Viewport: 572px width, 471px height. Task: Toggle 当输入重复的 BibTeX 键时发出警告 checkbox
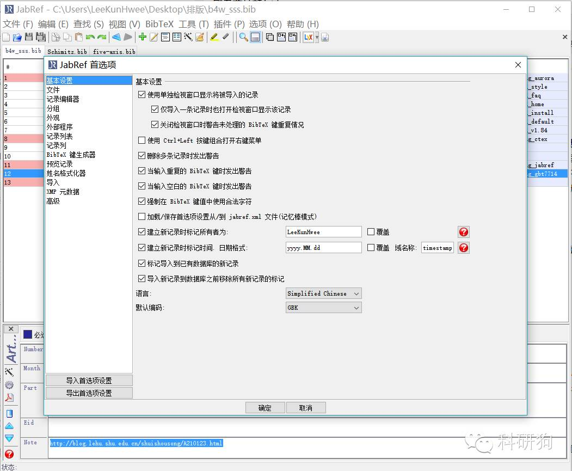[x=142, y=171]
